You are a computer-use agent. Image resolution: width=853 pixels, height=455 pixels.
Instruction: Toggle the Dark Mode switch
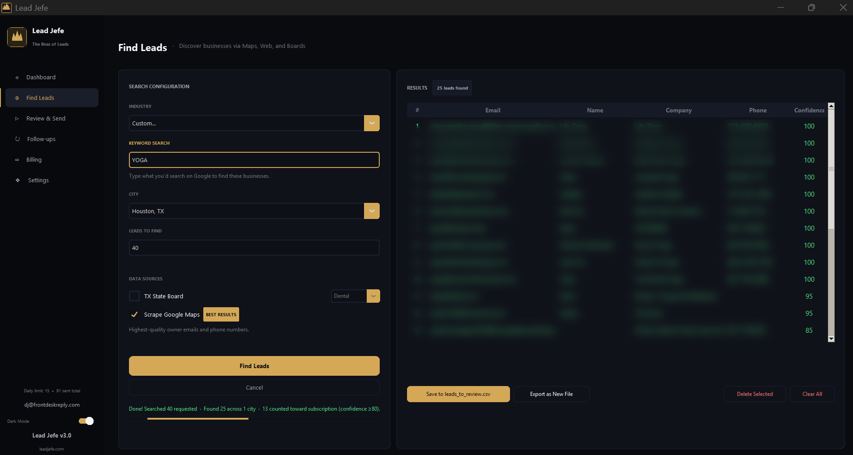point(86,421)
